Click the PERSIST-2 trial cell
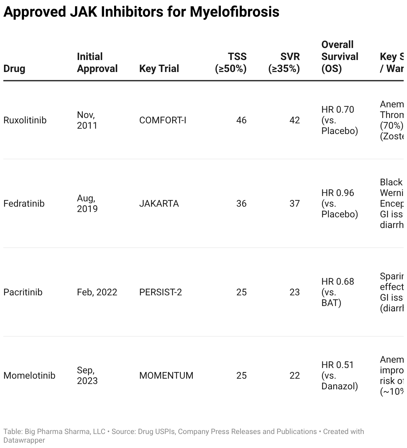 [160, 292]
